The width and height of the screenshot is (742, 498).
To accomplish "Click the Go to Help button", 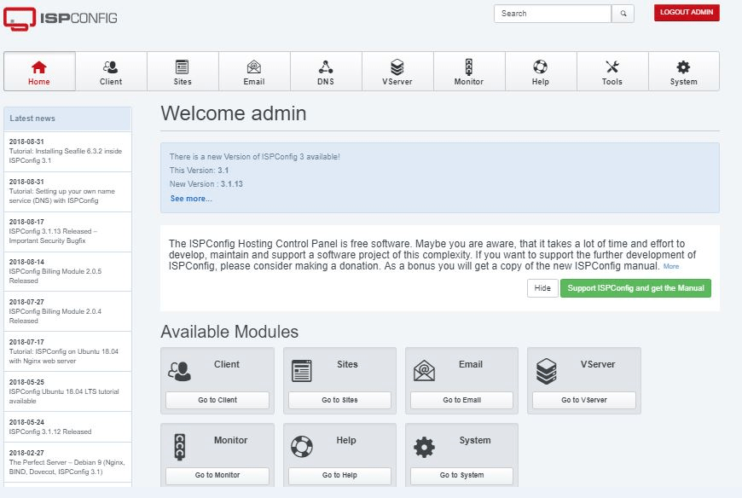I will 339,475.
